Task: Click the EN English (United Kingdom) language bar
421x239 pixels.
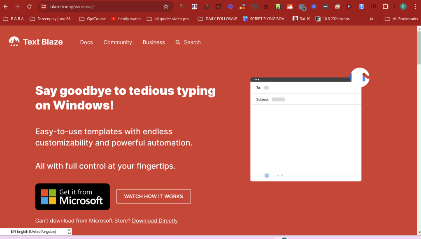Action: [36, 232]
